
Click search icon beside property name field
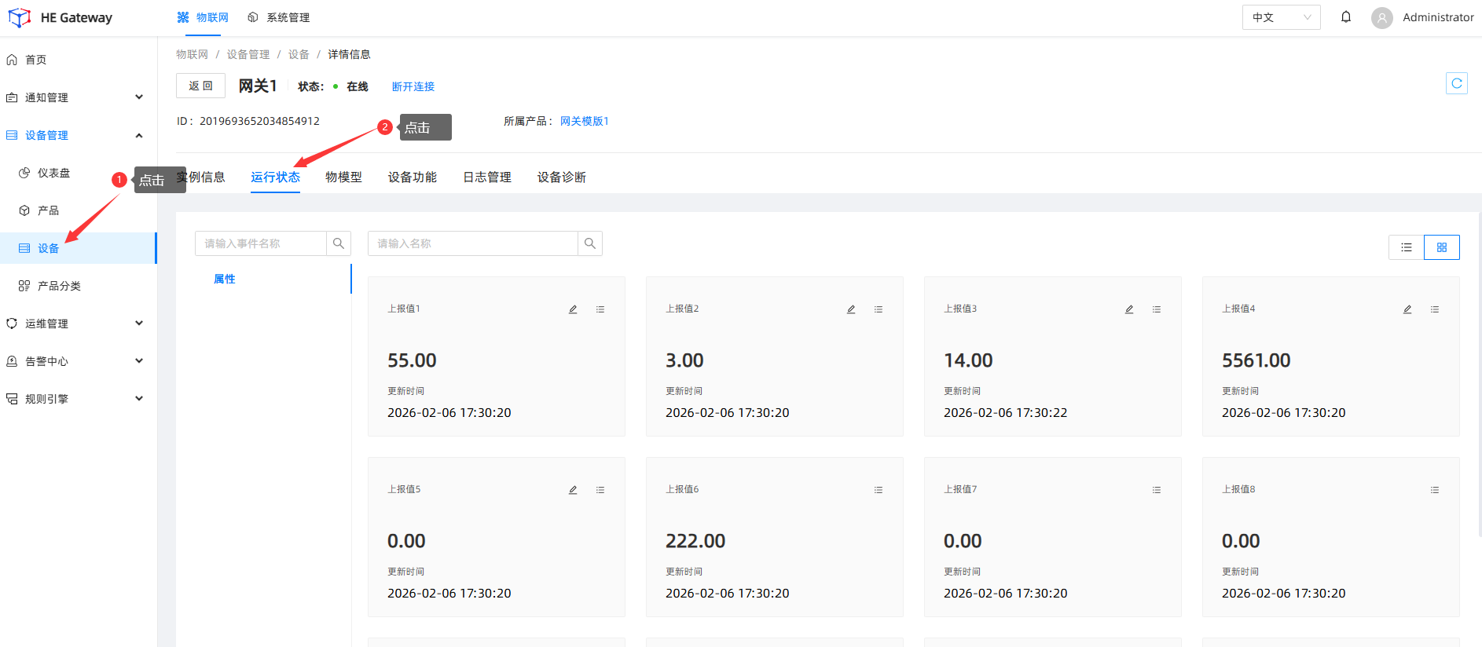[590, 243]
